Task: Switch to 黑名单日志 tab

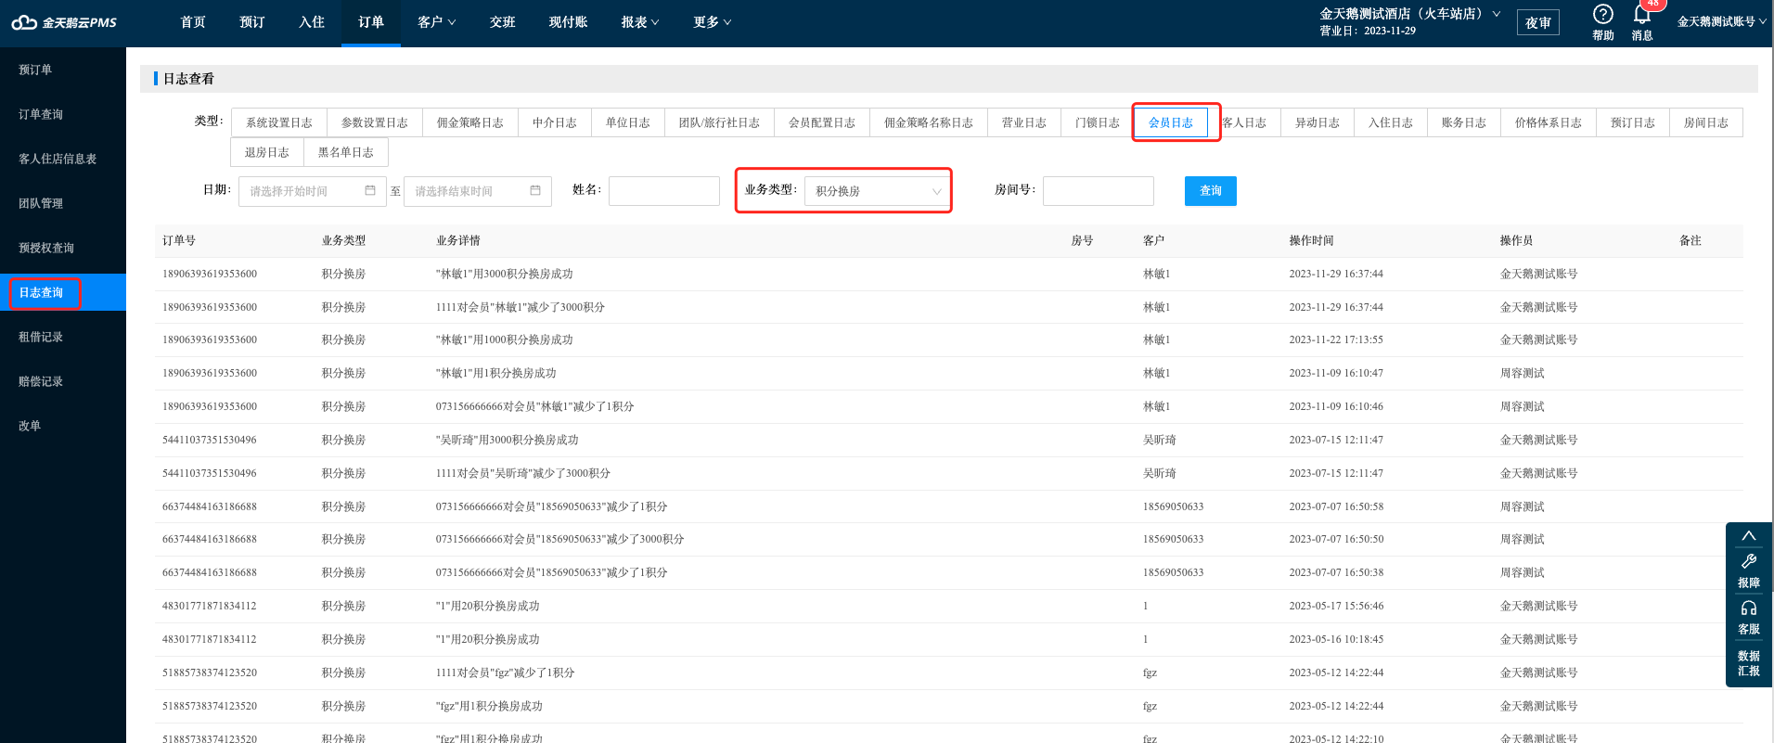Action: pyautogui.click(x=346, y=152)
